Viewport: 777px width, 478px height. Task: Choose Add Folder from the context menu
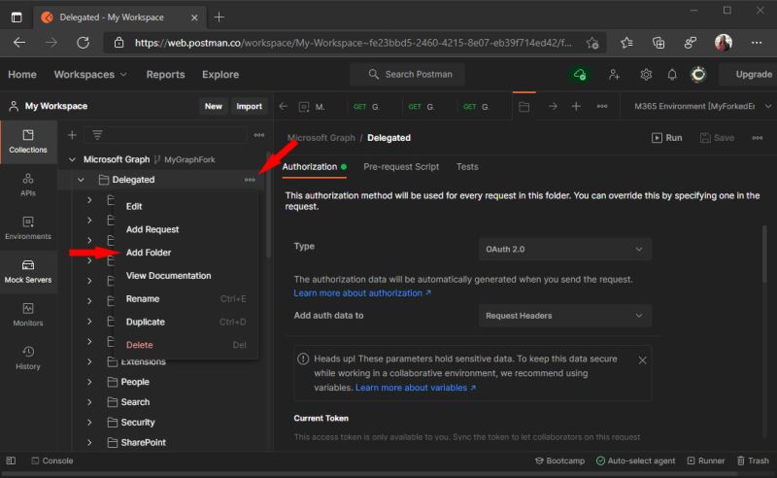[x=186, y=253]
